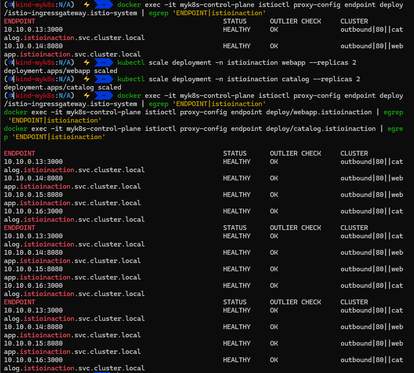Click OK on the topmost 10.10.0.14:8080 row
This screenshot has height=373, width=414.
pyautogui.click(x=274, y=46)
